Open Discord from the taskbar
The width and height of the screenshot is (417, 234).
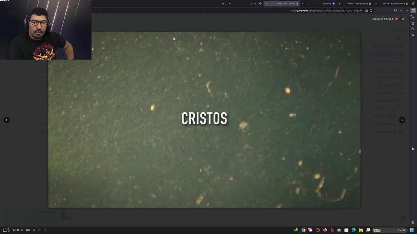coord(310,230)
